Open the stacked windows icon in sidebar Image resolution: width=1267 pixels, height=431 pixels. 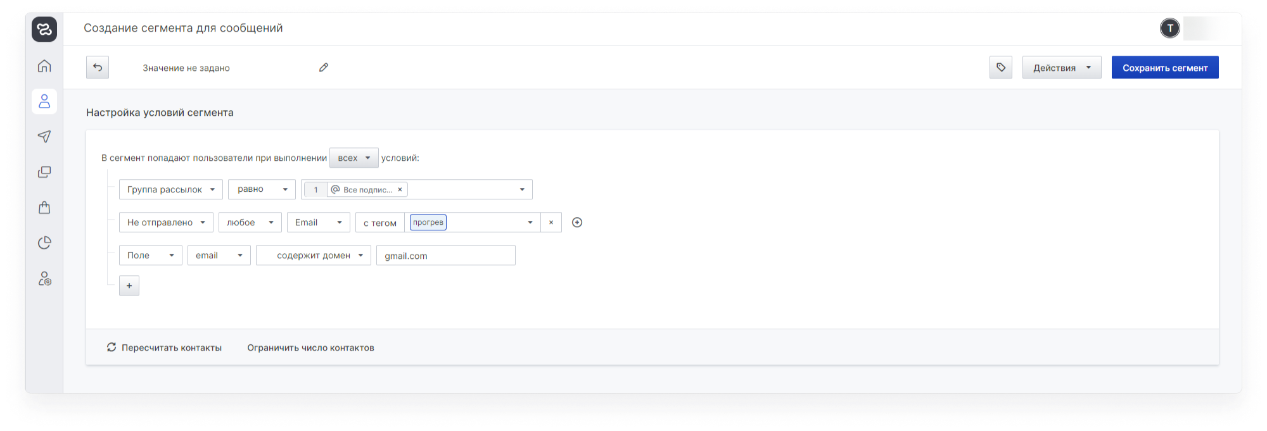(x=44, y=172)
